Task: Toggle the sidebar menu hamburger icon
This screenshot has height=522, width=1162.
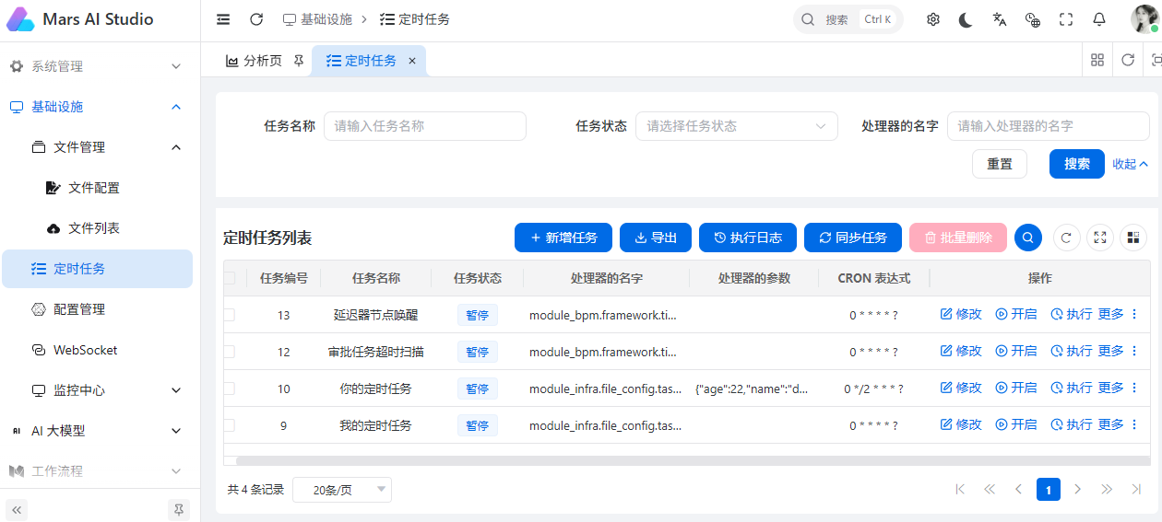Action: pyautogui.click(x=223, y=19)
